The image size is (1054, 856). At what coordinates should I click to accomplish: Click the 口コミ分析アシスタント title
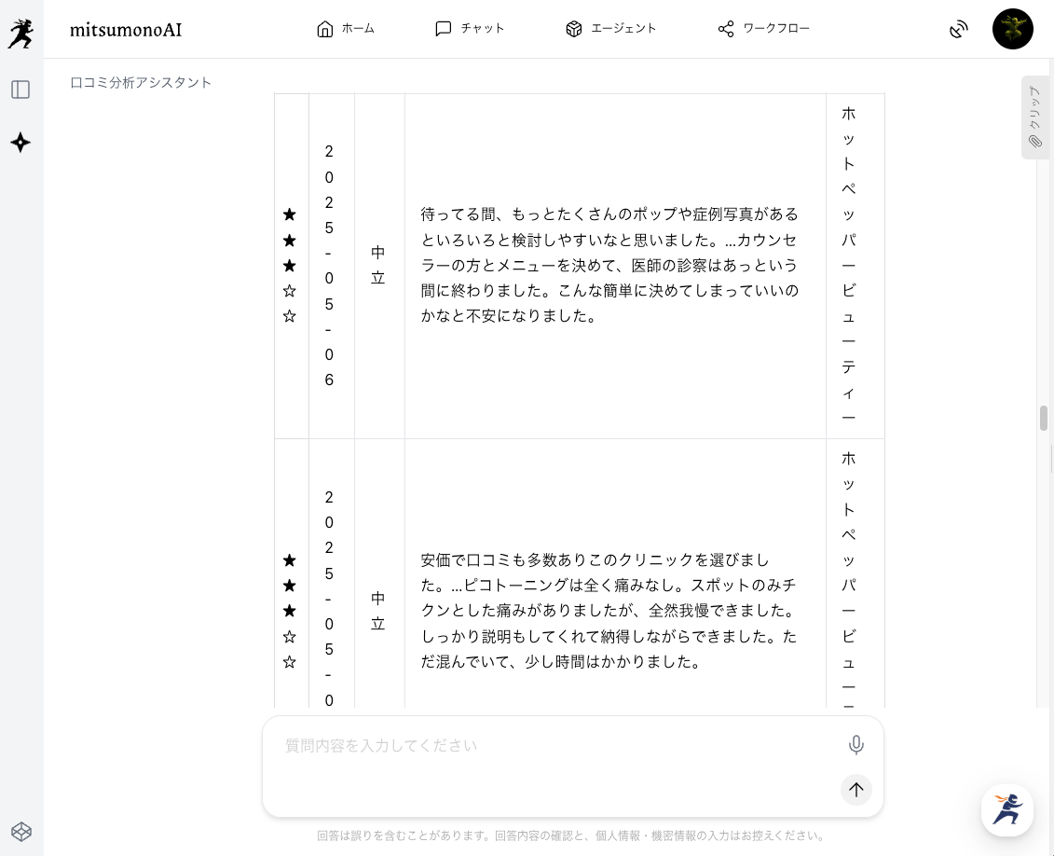[x=142, y=82]
